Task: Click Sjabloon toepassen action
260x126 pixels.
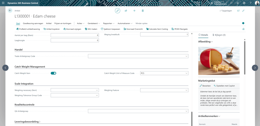Action: (x=110, y=29)
